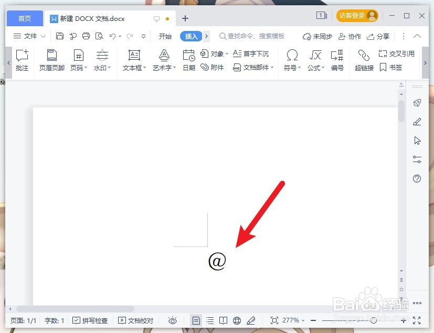Click 协作 collaborate button
The height and width of the screenshot is (333, 434).
click(350, 36)
